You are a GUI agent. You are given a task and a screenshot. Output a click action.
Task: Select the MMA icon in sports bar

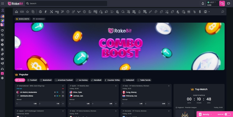[189, 12]
